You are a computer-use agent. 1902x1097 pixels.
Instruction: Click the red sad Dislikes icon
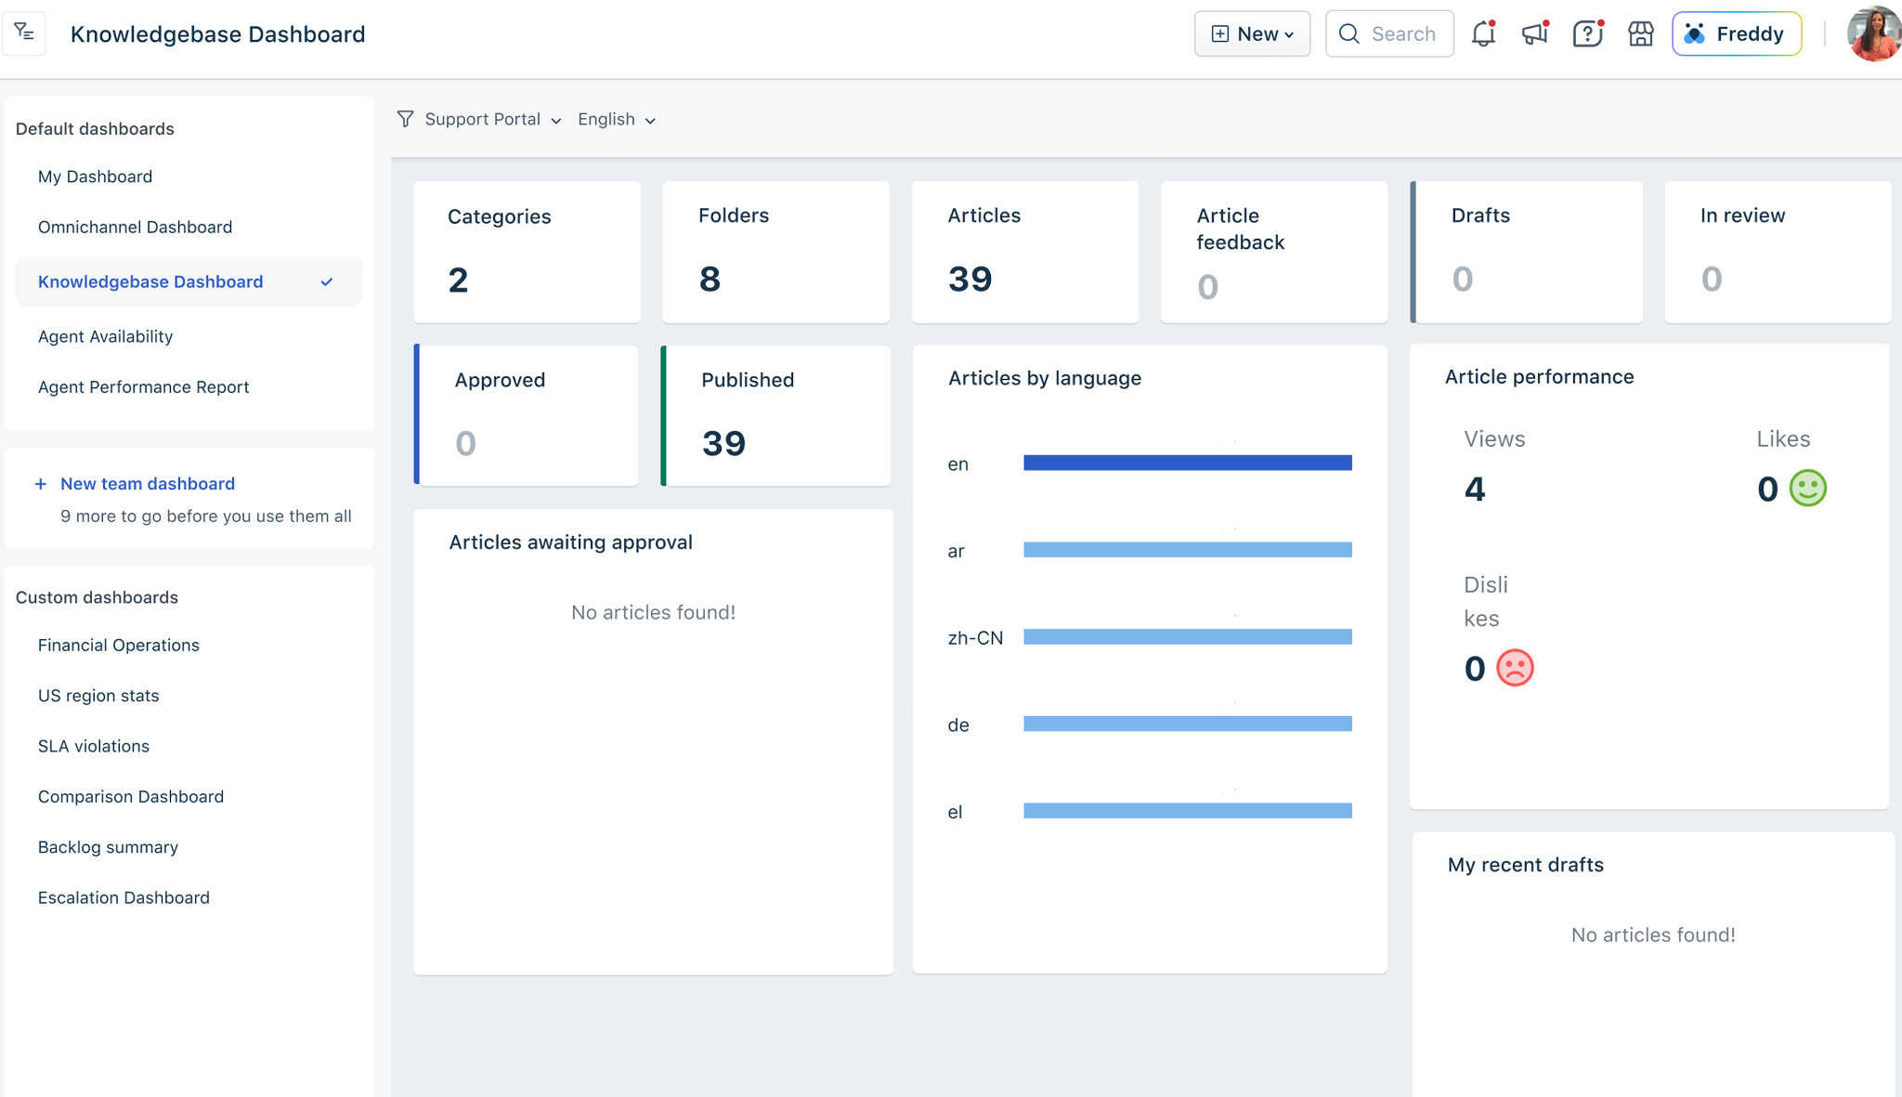point(1515,668)
